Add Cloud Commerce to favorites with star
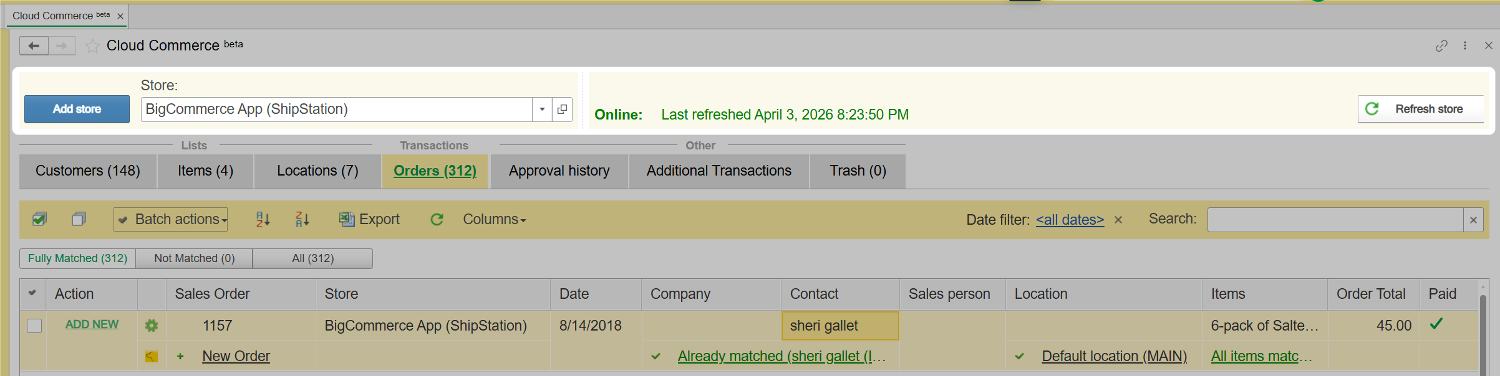1500x376 pixels. pyautogui.click(x=92, y=46)
